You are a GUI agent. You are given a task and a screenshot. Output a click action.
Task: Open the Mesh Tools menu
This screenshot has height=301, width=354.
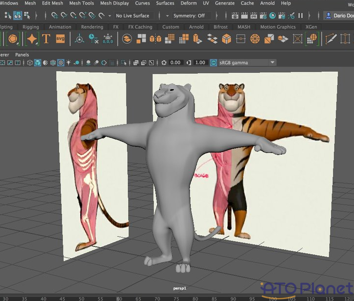pyautogui.click(x=81, y=3)
